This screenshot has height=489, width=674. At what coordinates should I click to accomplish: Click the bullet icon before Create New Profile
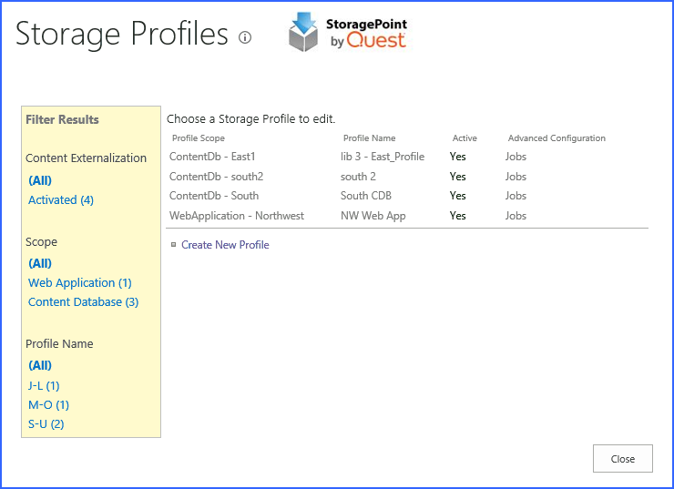coord(173,245)
